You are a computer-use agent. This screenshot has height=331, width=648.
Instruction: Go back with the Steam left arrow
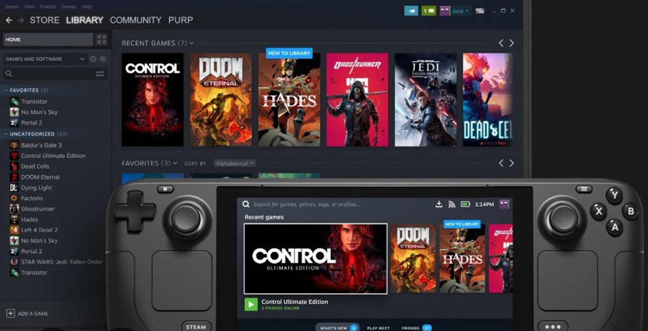pos(9,20)
